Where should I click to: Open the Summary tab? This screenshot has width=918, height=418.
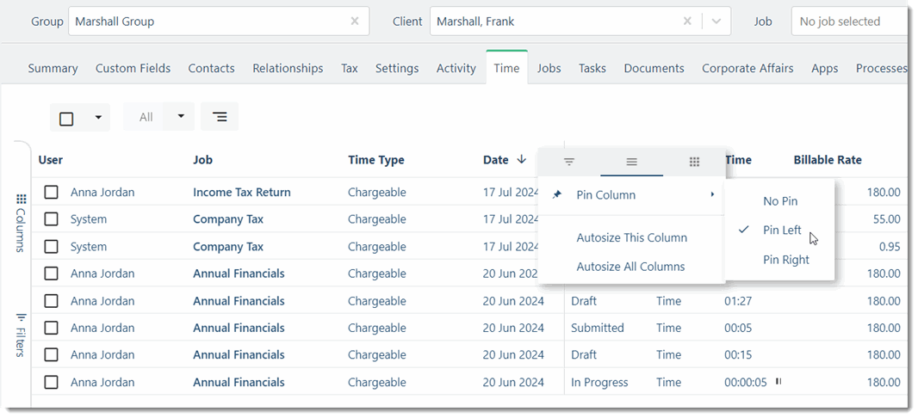click(53, 69)
